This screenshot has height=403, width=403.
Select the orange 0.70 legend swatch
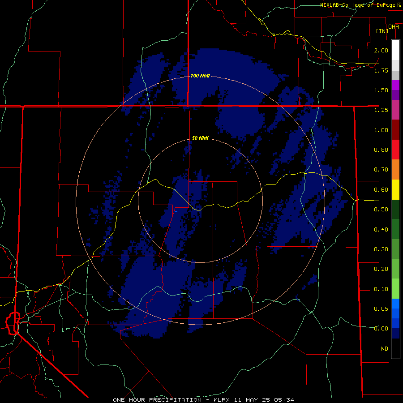[x=395, y=170]
